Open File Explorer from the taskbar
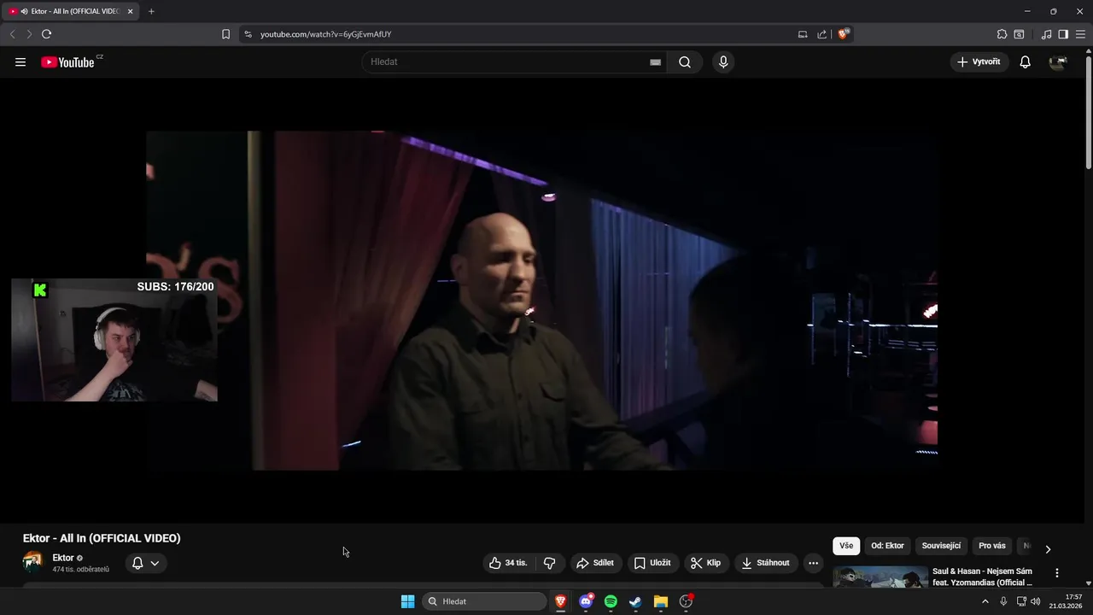Screen dimensions: 1093x615 pos(660,601)
